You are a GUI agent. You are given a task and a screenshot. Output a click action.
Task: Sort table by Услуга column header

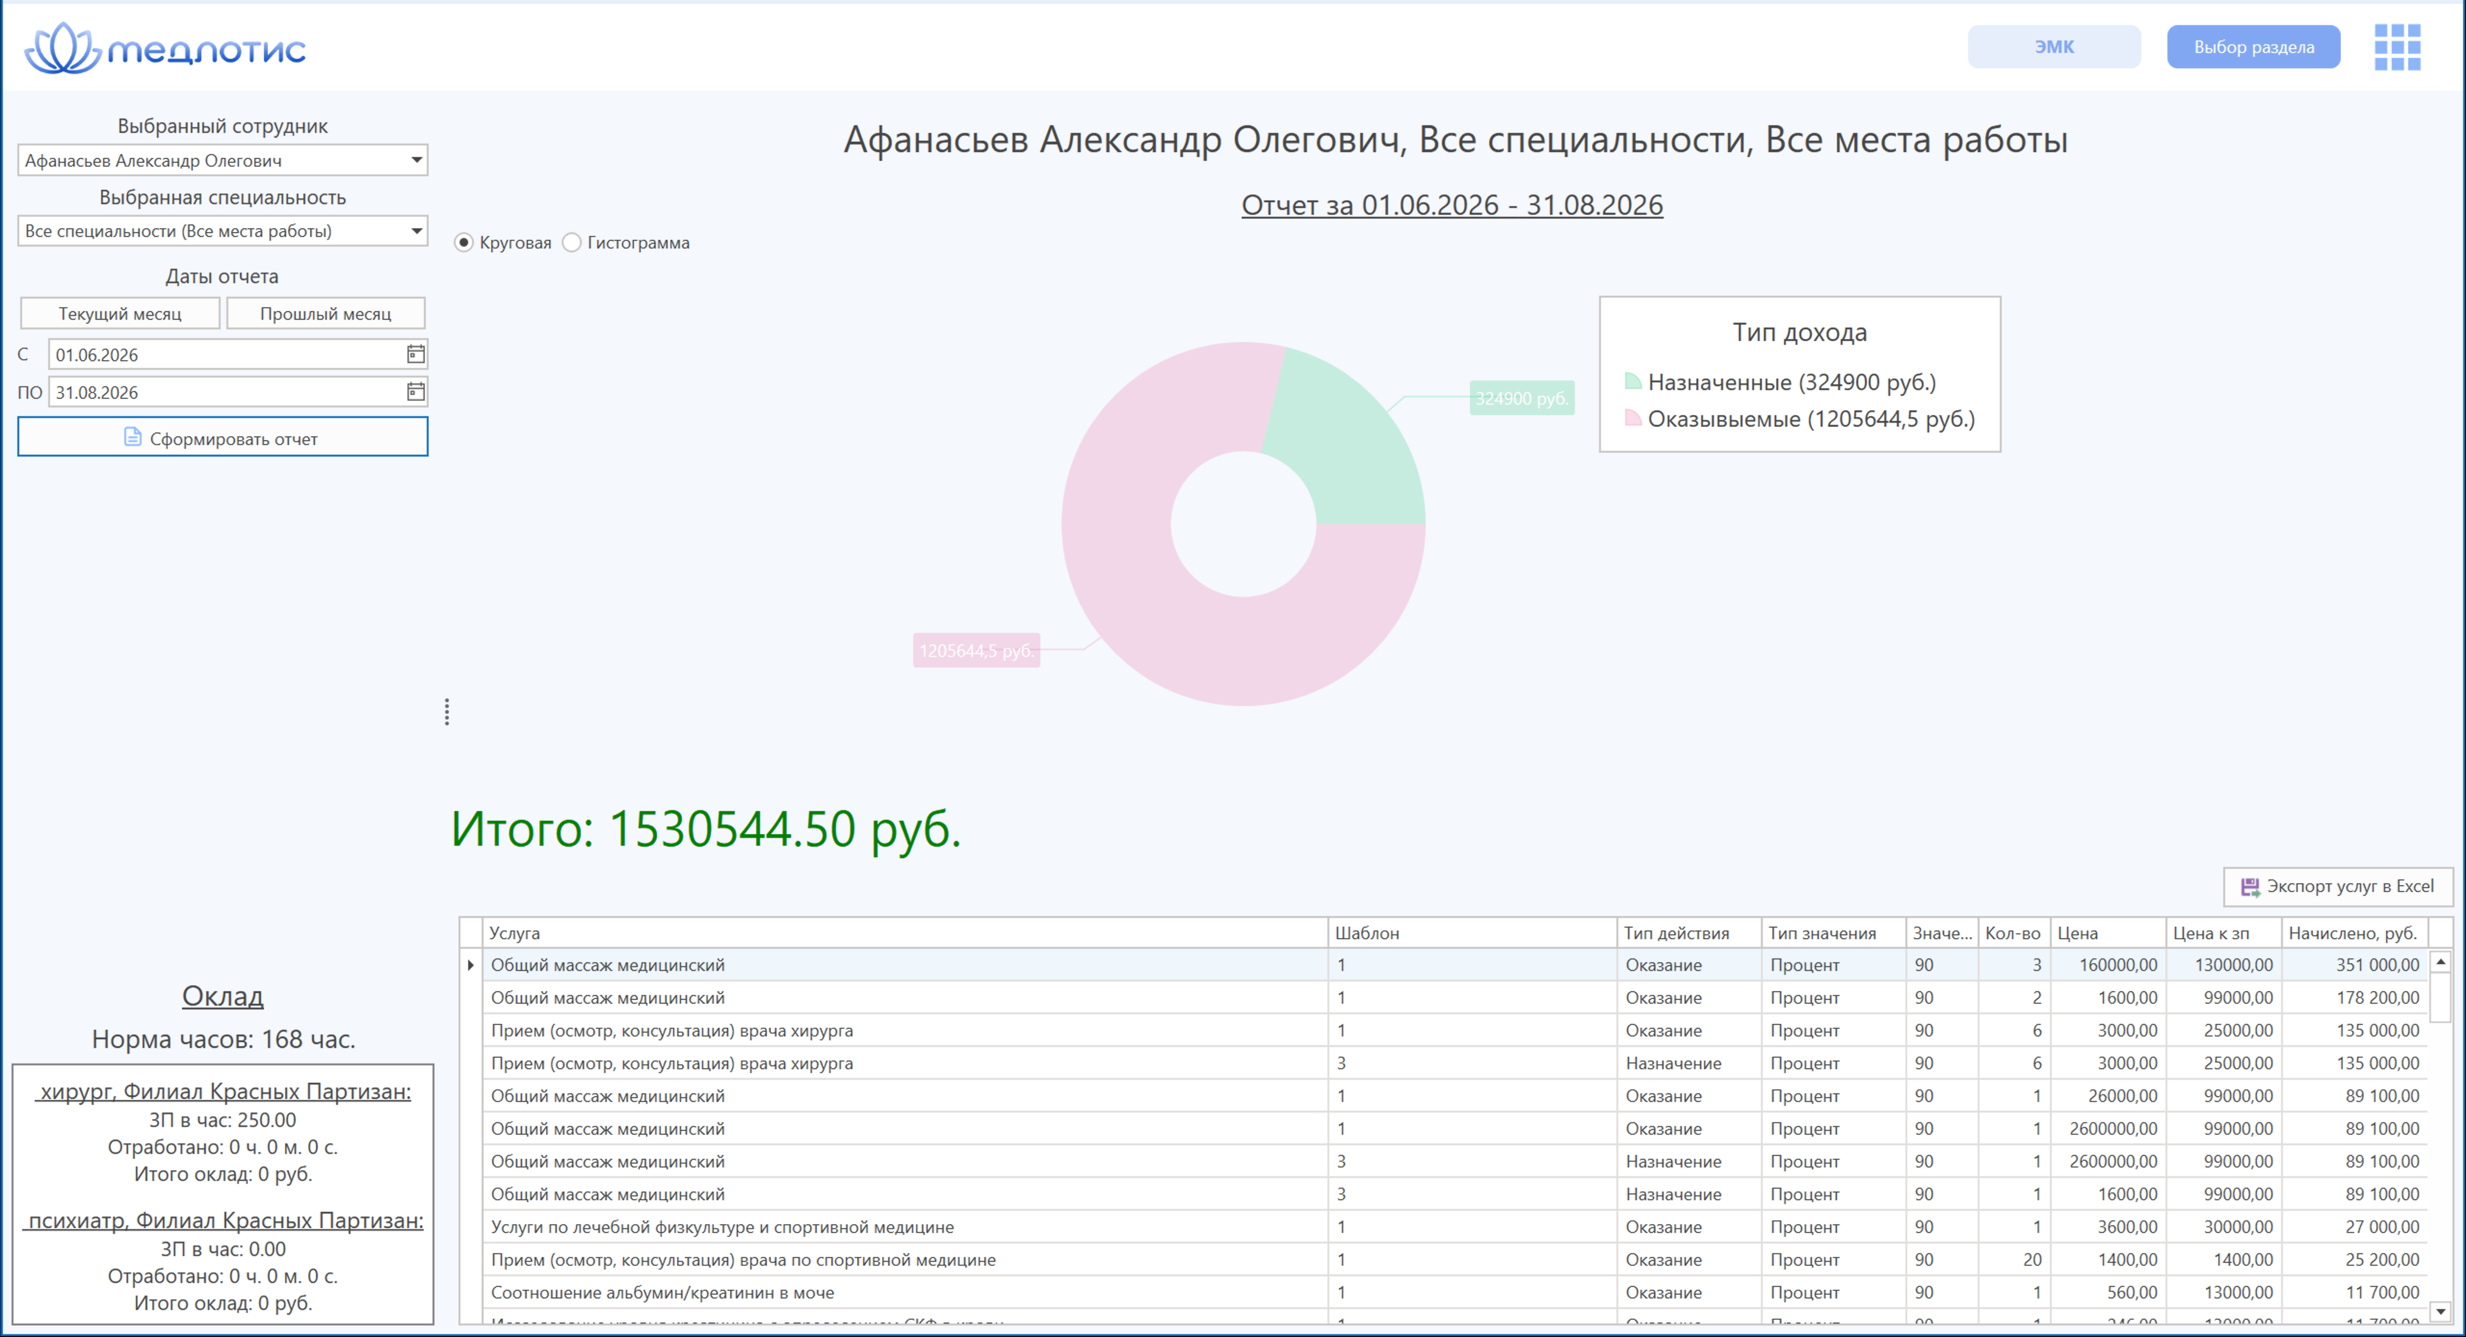pos(905,933)
